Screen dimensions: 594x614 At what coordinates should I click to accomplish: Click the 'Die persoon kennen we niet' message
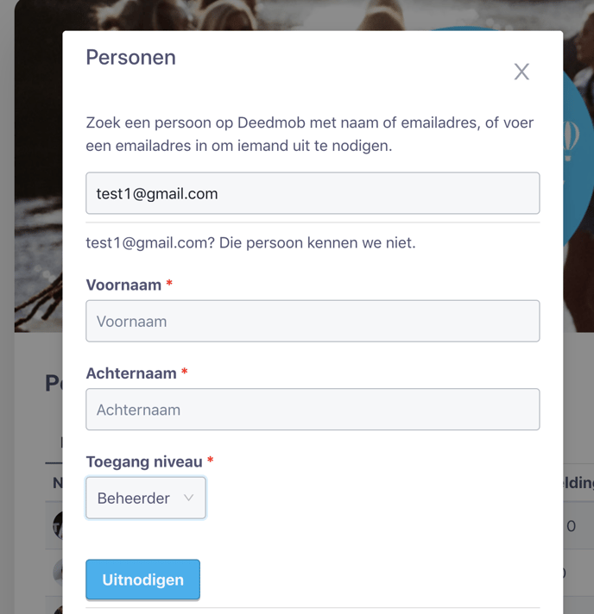pos(250,243)
